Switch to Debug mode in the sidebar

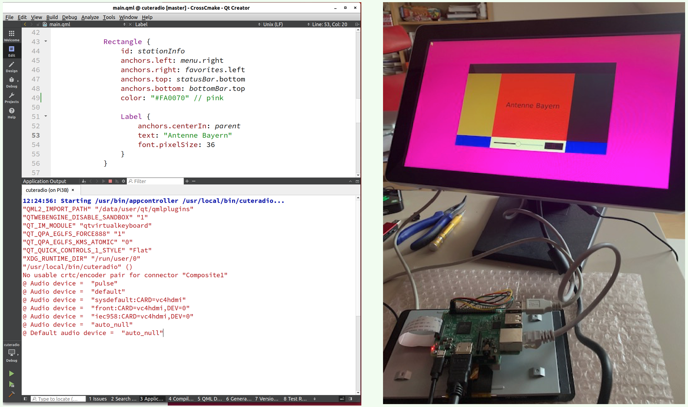12,83
